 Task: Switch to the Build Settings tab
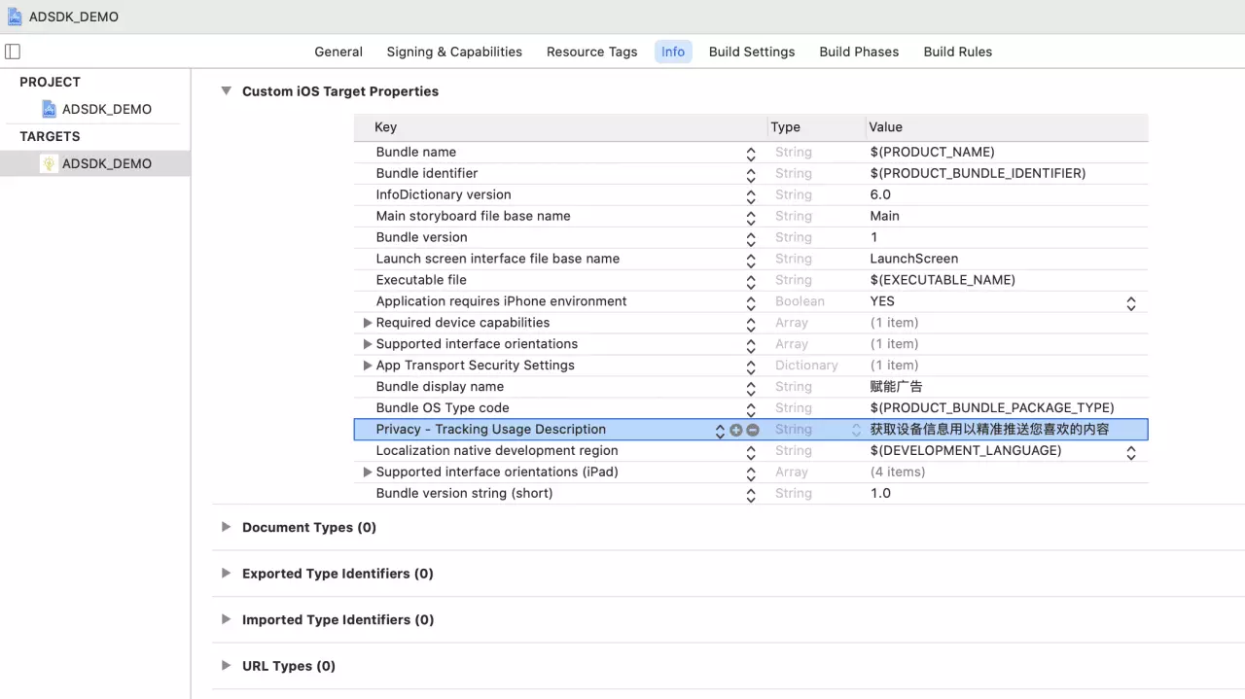point(751,52)
